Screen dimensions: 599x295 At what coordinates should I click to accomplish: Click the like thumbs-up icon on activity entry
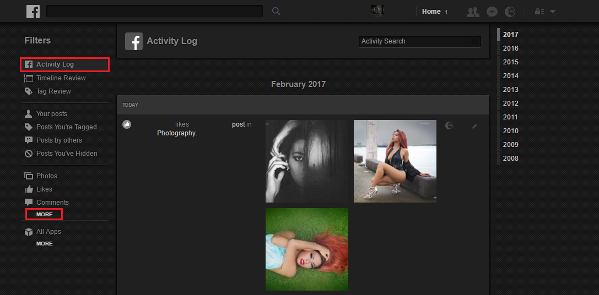(x=127, y=124)
